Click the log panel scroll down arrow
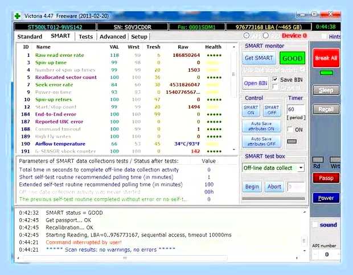 (x=305, y=251)
